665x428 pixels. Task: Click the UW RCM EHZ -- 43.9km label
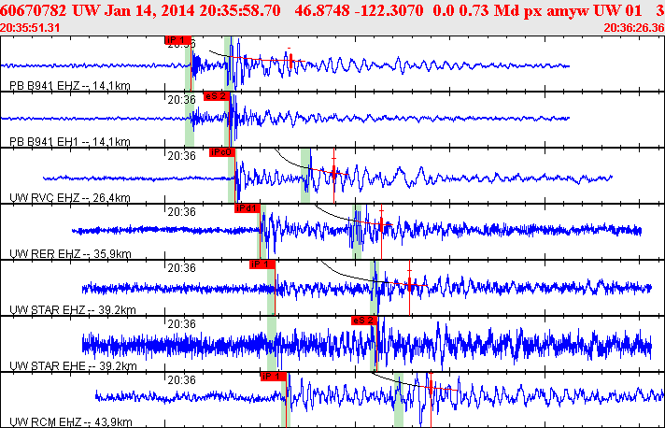[71, 421]
